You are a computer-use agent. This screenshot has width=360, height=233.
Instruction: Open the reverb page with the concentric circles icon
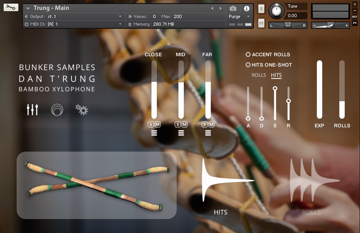click(57, 110)
